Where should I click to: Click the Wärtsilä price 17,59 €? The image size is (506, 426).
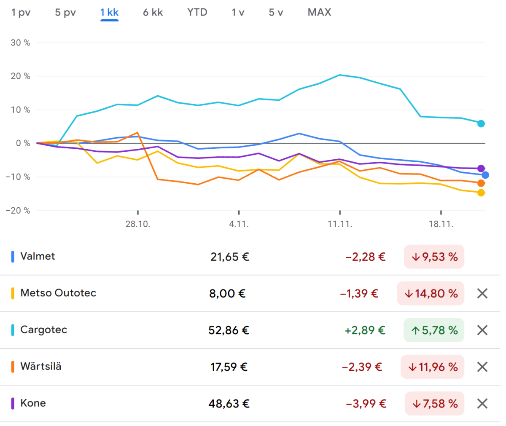(229, 367)
